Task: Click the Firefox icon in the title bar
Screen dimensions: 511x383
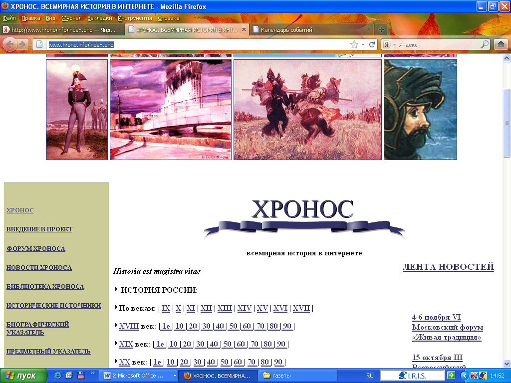Action: pos(5,6)
